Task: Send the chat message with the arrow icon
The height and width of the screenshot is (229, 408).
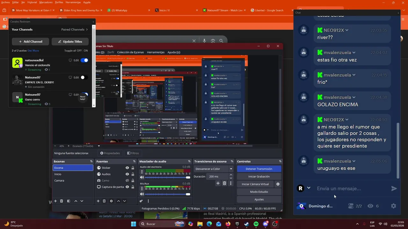Action: tap(394, 189)
